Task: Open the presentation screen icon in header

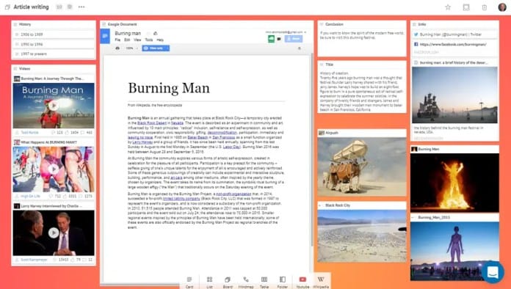Action: pos(466,7)
